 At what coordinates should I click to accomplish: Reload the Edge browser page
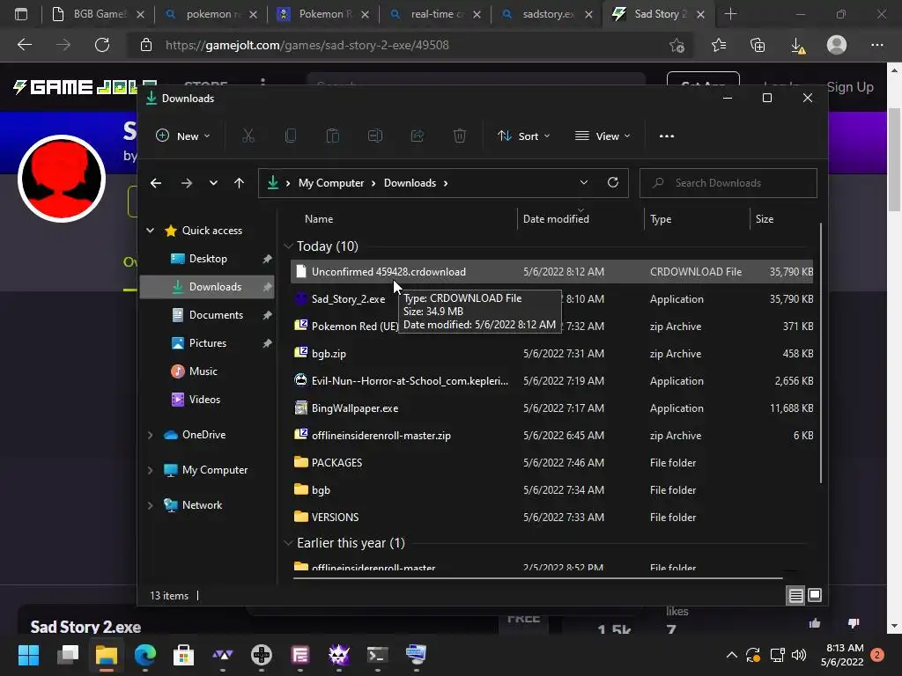(x=102, y=45)
